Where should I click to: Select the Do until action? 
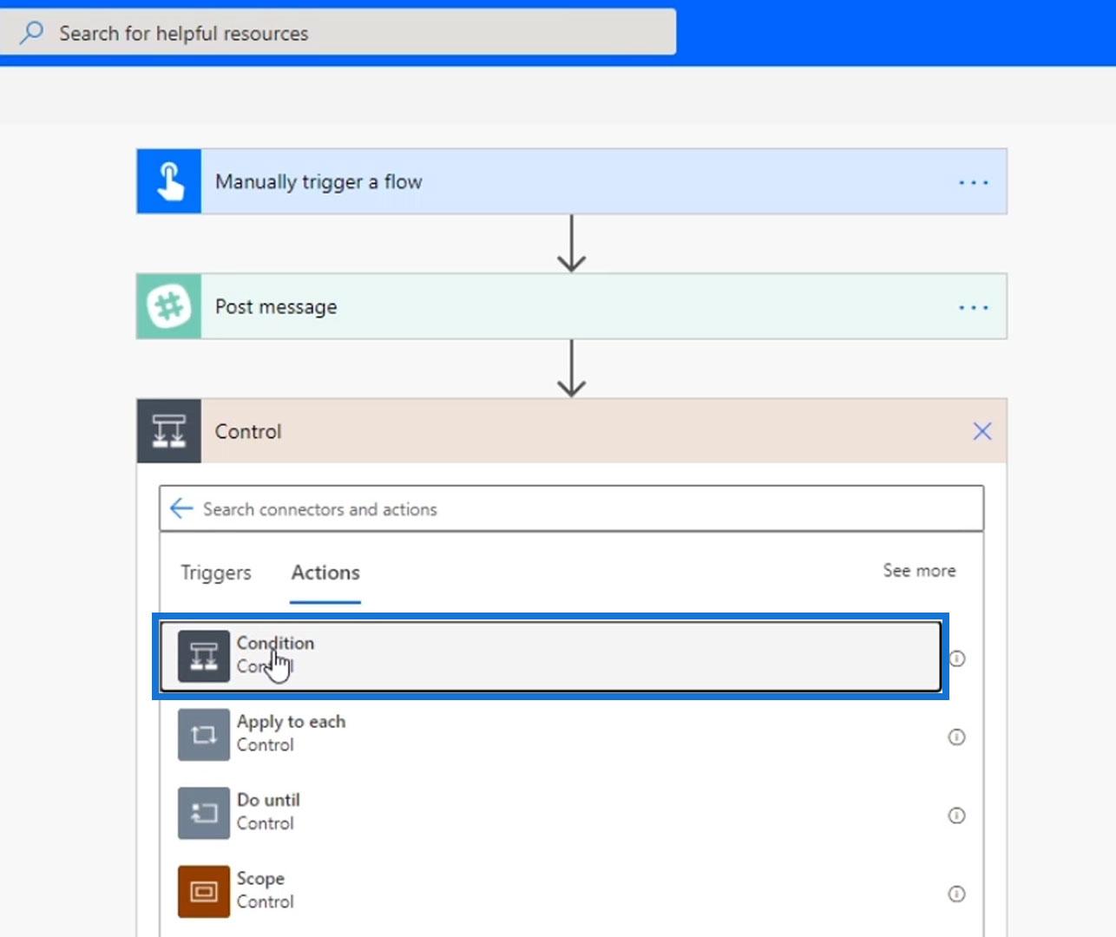pos(551,813)
